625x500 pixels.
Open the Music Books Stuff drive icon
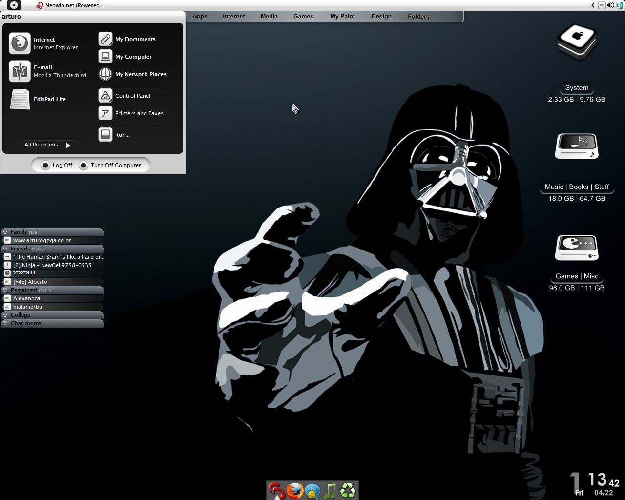click(x=577, y=146)
